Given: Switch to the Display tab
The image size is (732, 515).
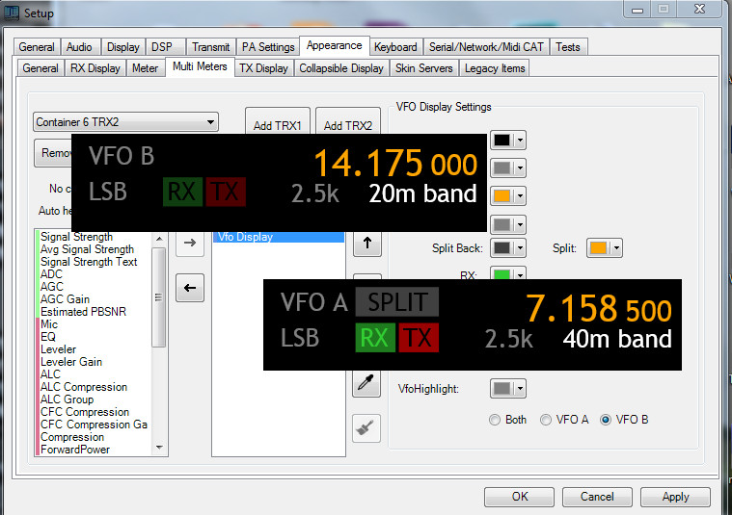Looking at the screenshot, I should click(123, 47).
